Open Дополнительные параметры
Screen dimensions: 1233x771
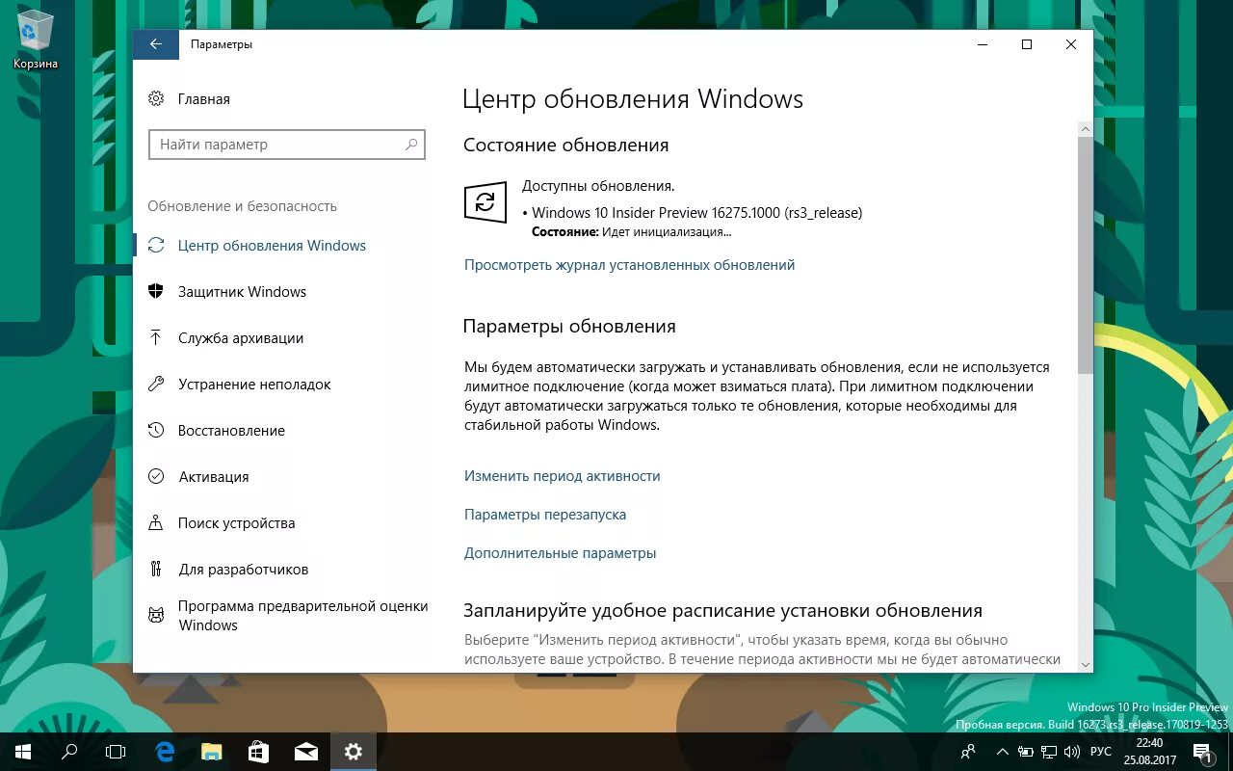click(x=559, y=552)
